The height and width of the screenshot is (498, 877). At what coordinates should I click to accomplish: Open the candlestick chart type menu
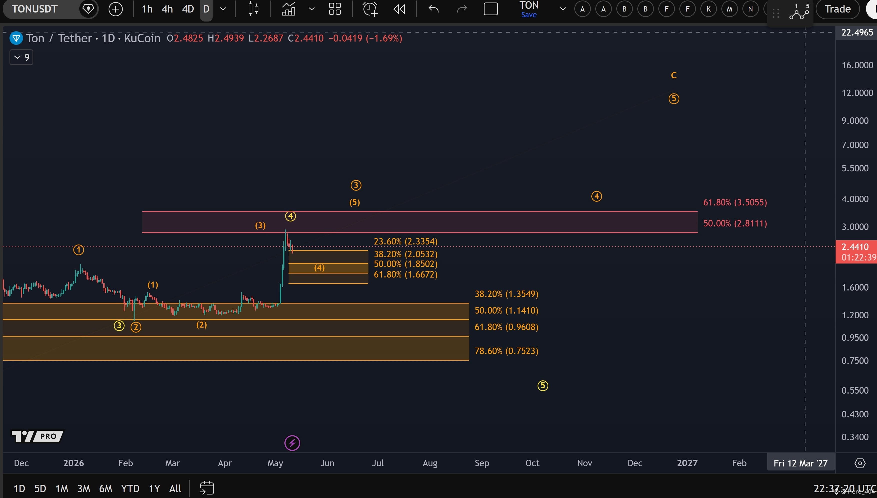tap(253, 9)
